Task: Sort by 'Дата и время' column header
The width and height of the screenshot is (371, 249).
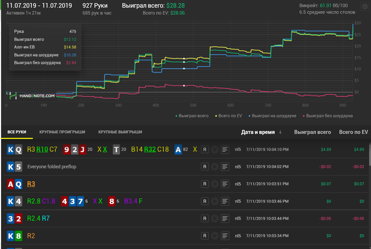Action: point(261,132)
